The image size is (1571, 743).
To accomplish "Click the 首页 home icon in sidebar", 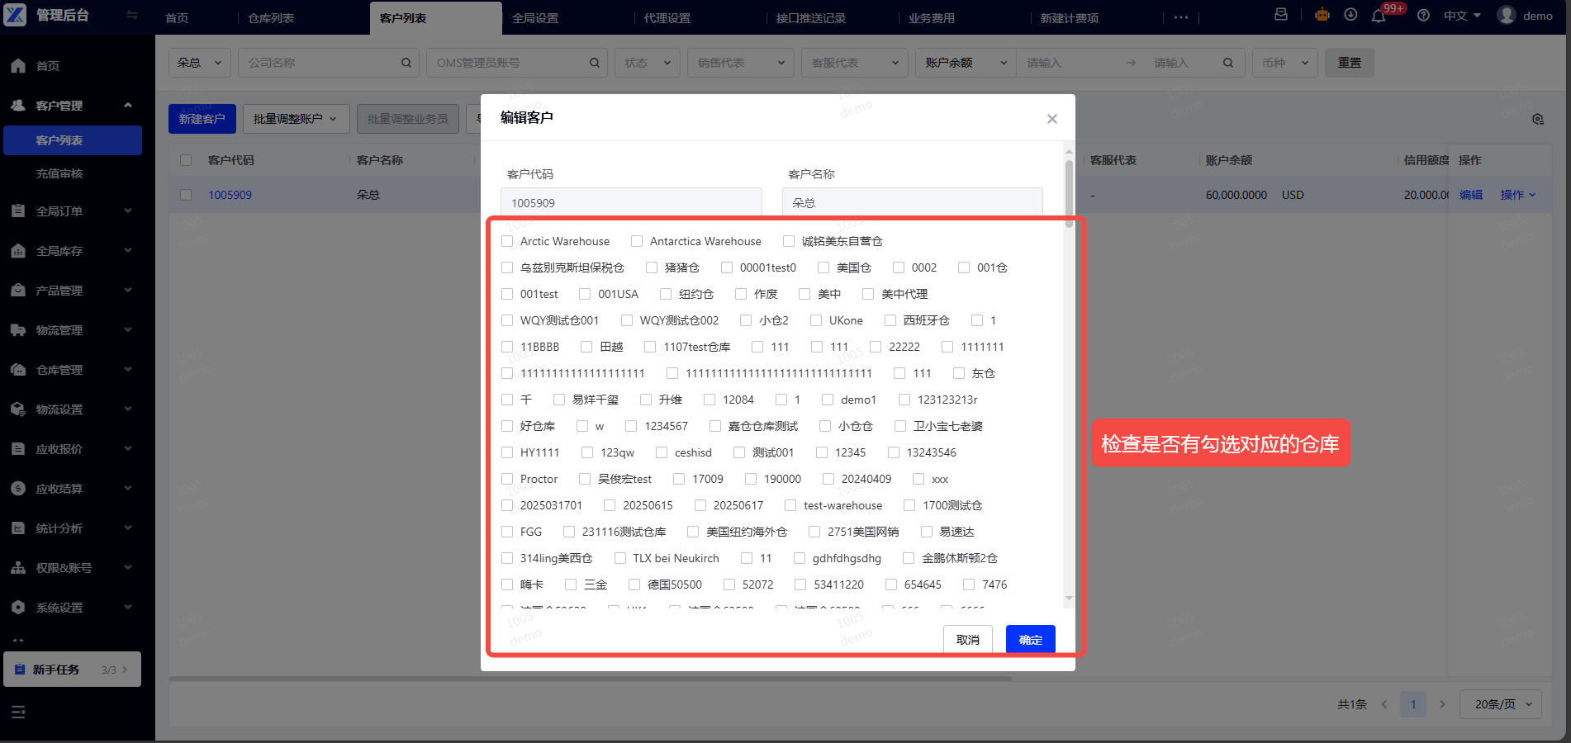I will click(18, 66).
